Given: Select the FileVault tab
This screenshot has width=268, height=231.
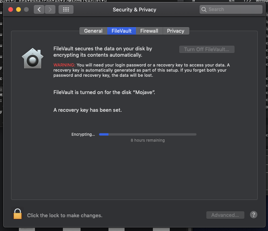Looking at the screenshot, I should [x=121, y=31].
